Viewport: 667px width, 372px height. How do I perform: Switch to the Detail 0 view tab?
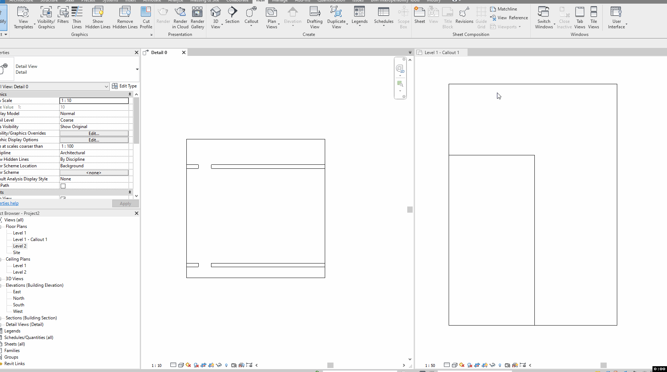(159, 53)
